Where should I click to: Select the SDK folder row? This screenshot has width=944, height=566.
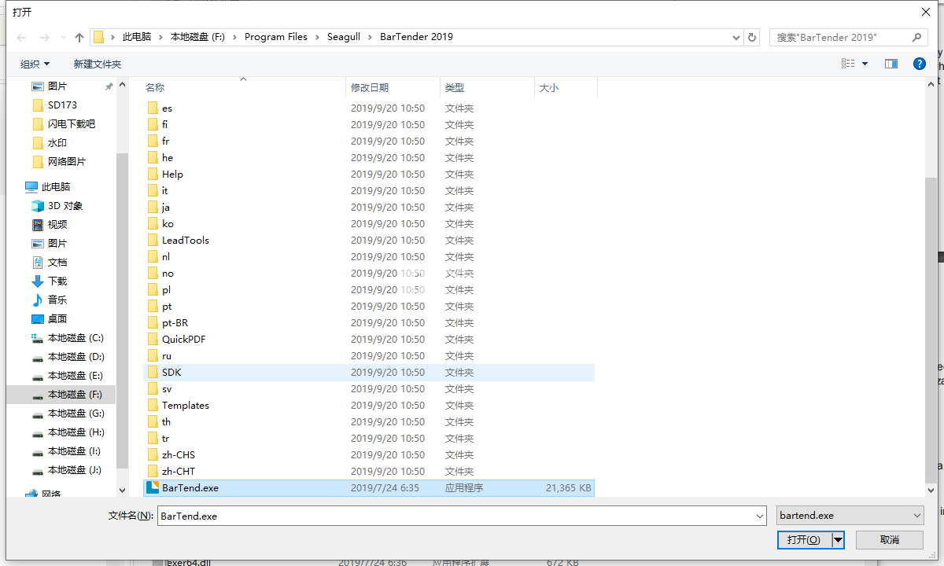tap(369, 373)
